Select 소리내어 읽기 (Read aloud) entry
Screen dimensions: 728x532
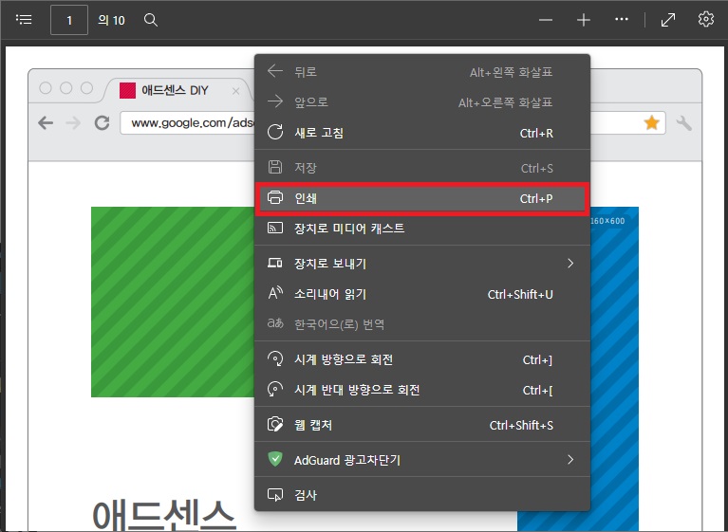pyautogui.click(x=422, y=294)
